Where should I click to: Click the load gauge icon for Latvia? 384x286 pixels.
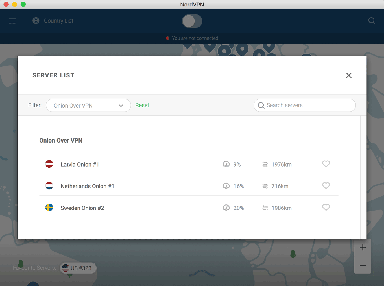click(x=226, y=164)
